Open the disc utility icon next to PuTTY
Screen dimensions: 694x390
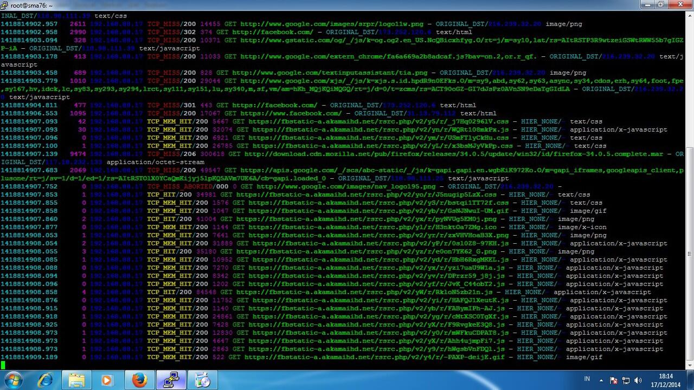click(203, 380)
